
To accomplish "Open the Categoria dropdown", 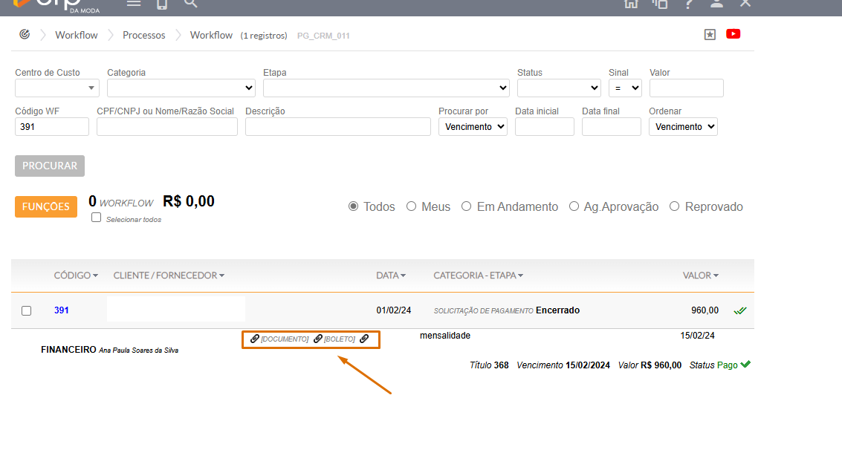I will (x=181, y=88).
